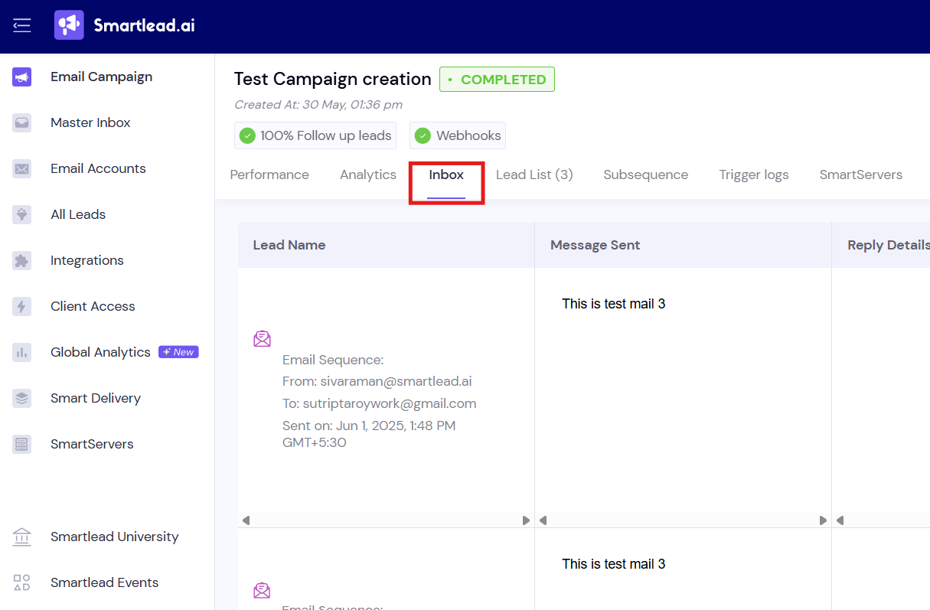Click 'To: sutriptaroywork@gmail.com' text
Screen dimensions: 930x610
(380, 403)
